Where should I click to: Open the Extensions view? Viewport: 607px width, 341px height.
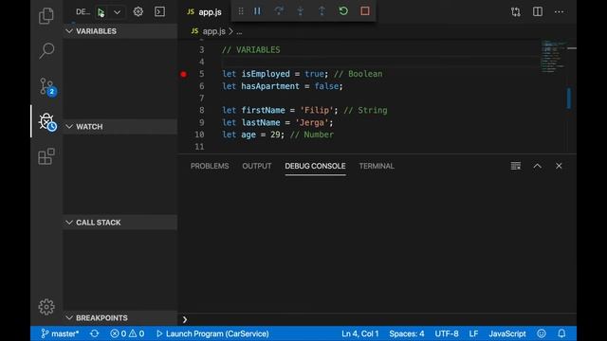(46, 156)
